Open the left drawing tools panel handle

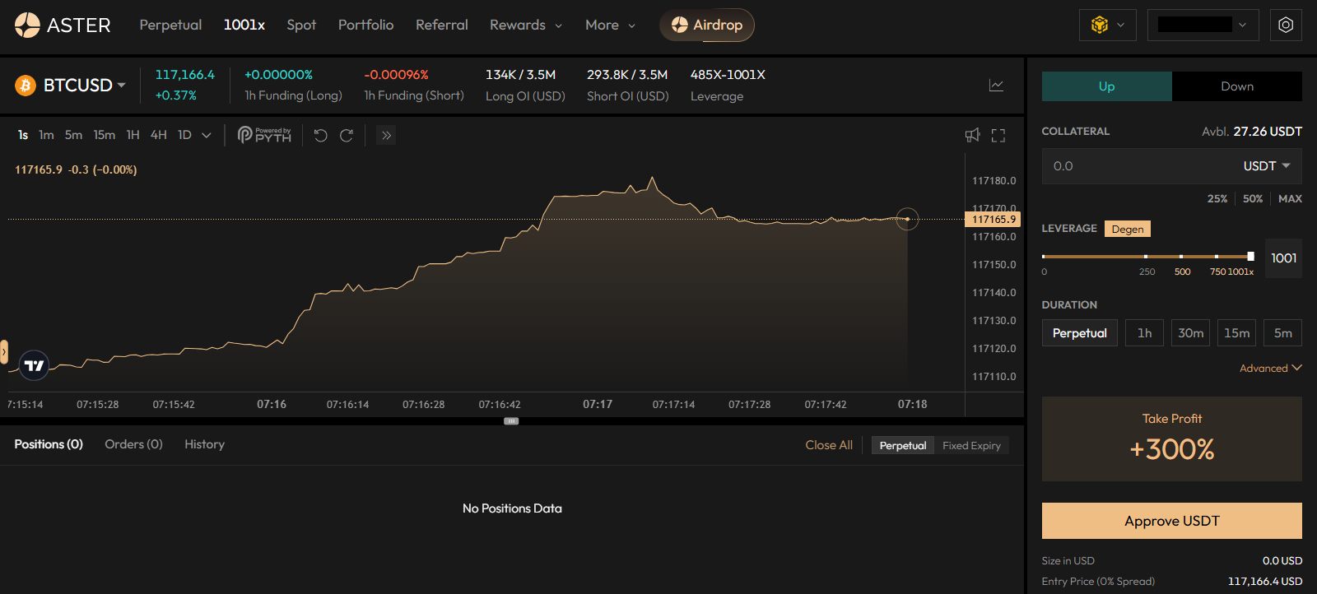pos(4,352)
